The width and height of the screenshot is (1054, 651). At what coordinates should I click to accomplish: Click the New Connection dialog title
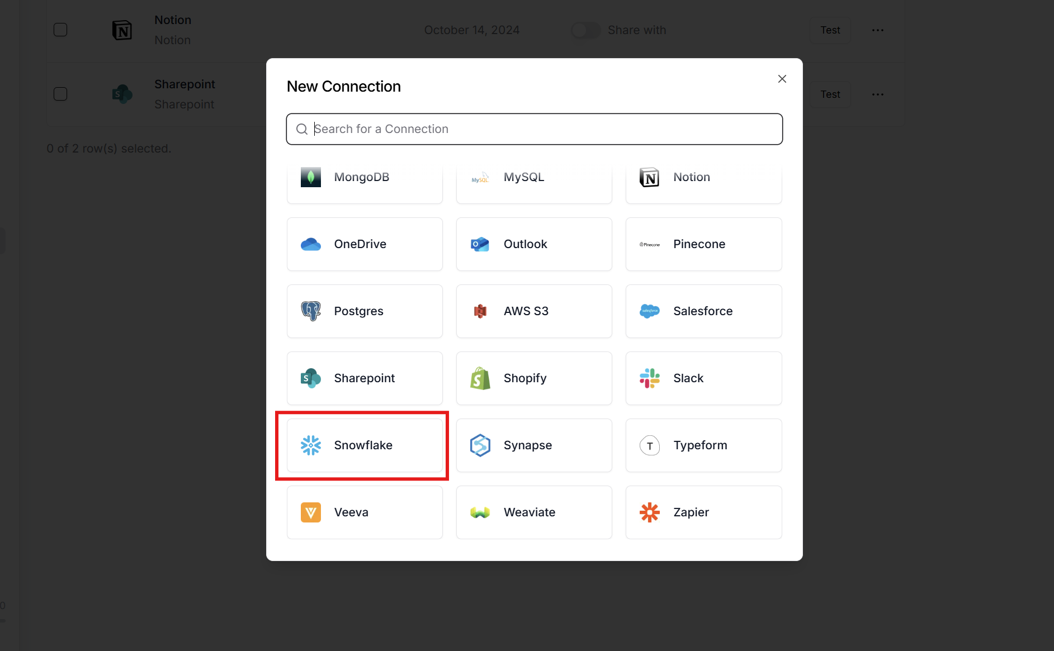pos(344,87)
